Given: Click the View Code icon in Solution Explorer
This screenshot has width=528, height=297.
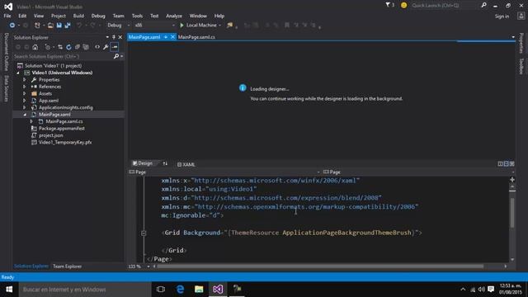Looking at the screenshot, I should [x=97, y=47].
